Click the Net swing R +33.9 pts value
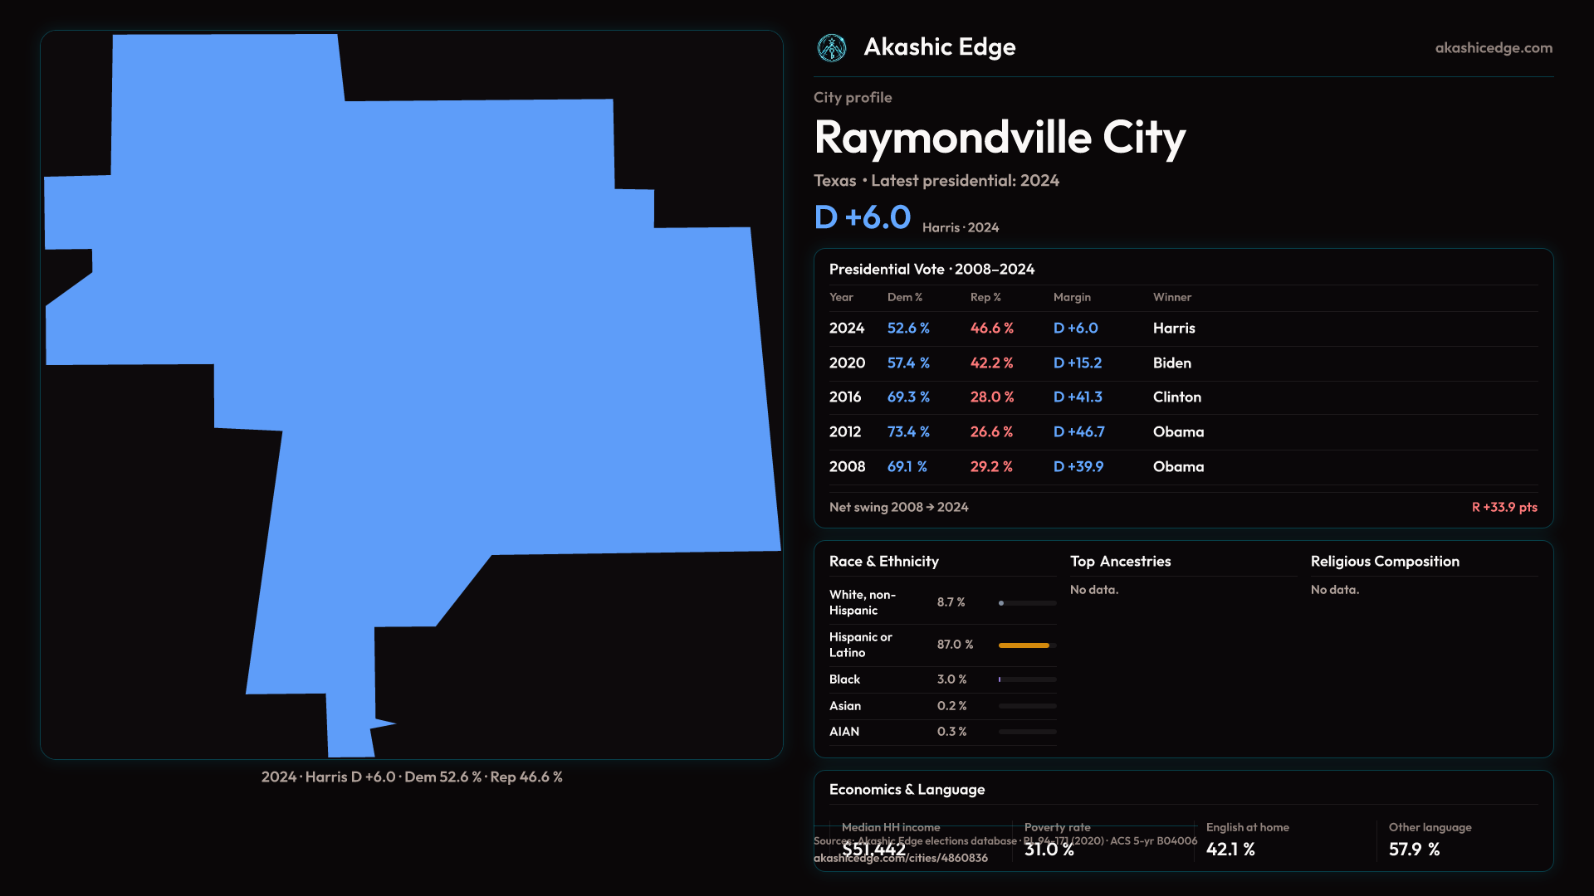Viewport: 1594px width, 896px height. [1504, 508]
